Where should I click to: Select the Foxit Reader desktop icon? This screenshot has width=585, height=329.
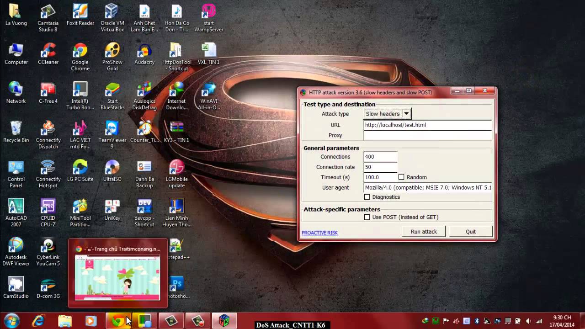coord(80,16)
